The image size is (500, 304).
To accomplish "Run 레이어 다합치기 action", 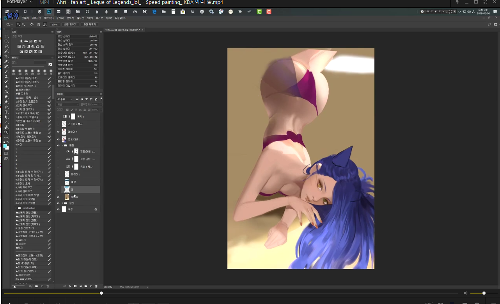I will (x=77, y=85).
